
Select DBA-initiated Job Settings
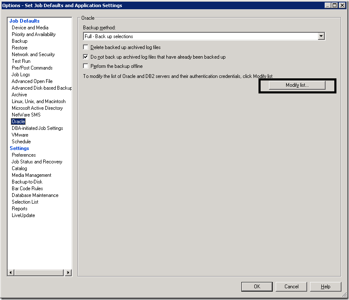[x=37, y=128]
